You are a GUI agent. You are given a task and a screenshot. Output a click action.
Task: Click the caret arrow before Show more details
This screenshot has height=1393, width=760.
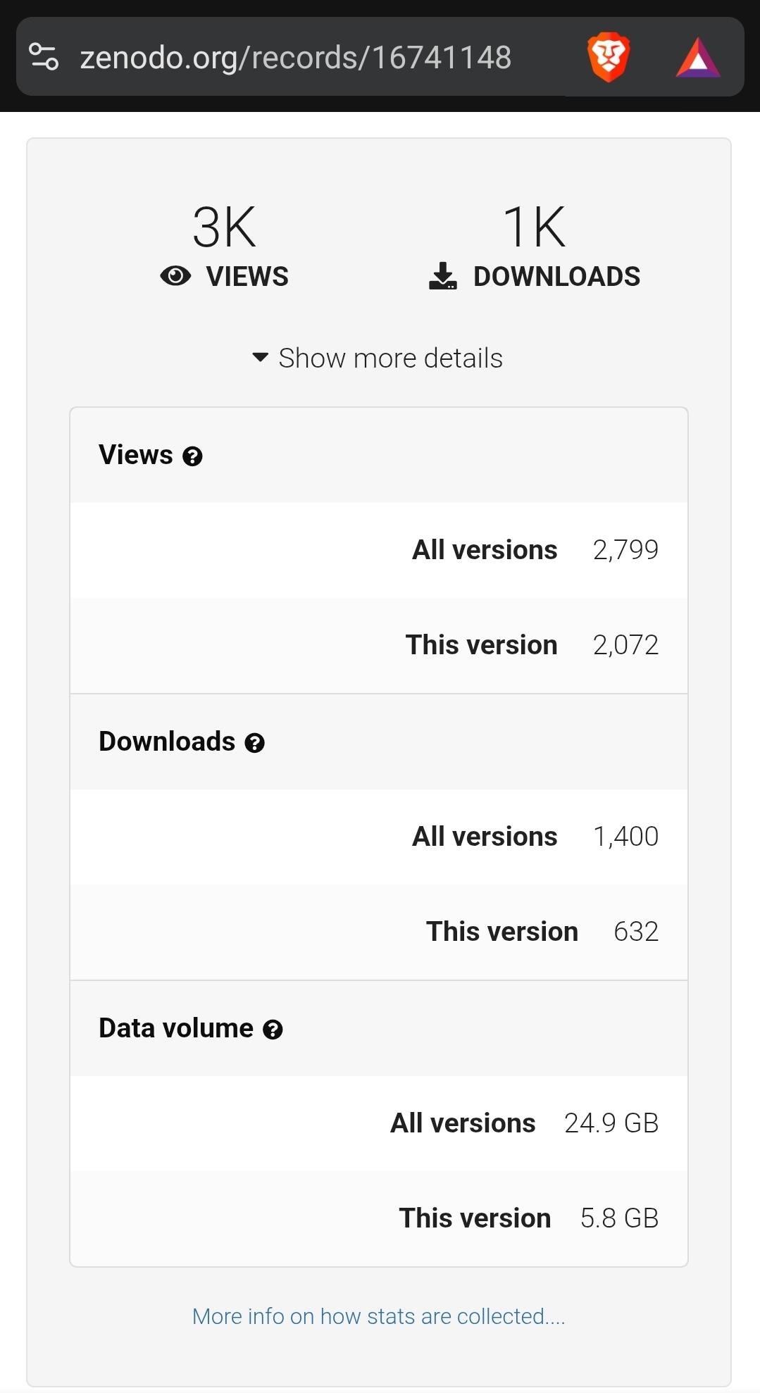(260, 357)
